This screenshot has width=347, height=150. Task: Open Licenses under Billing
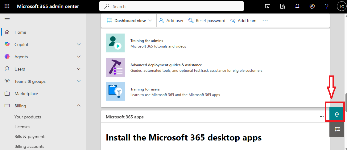pos(22,127)
